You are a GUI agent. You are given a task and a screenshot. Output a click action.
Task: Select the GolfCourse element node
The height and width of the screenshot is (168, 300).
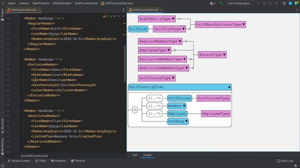click(179, 98)
